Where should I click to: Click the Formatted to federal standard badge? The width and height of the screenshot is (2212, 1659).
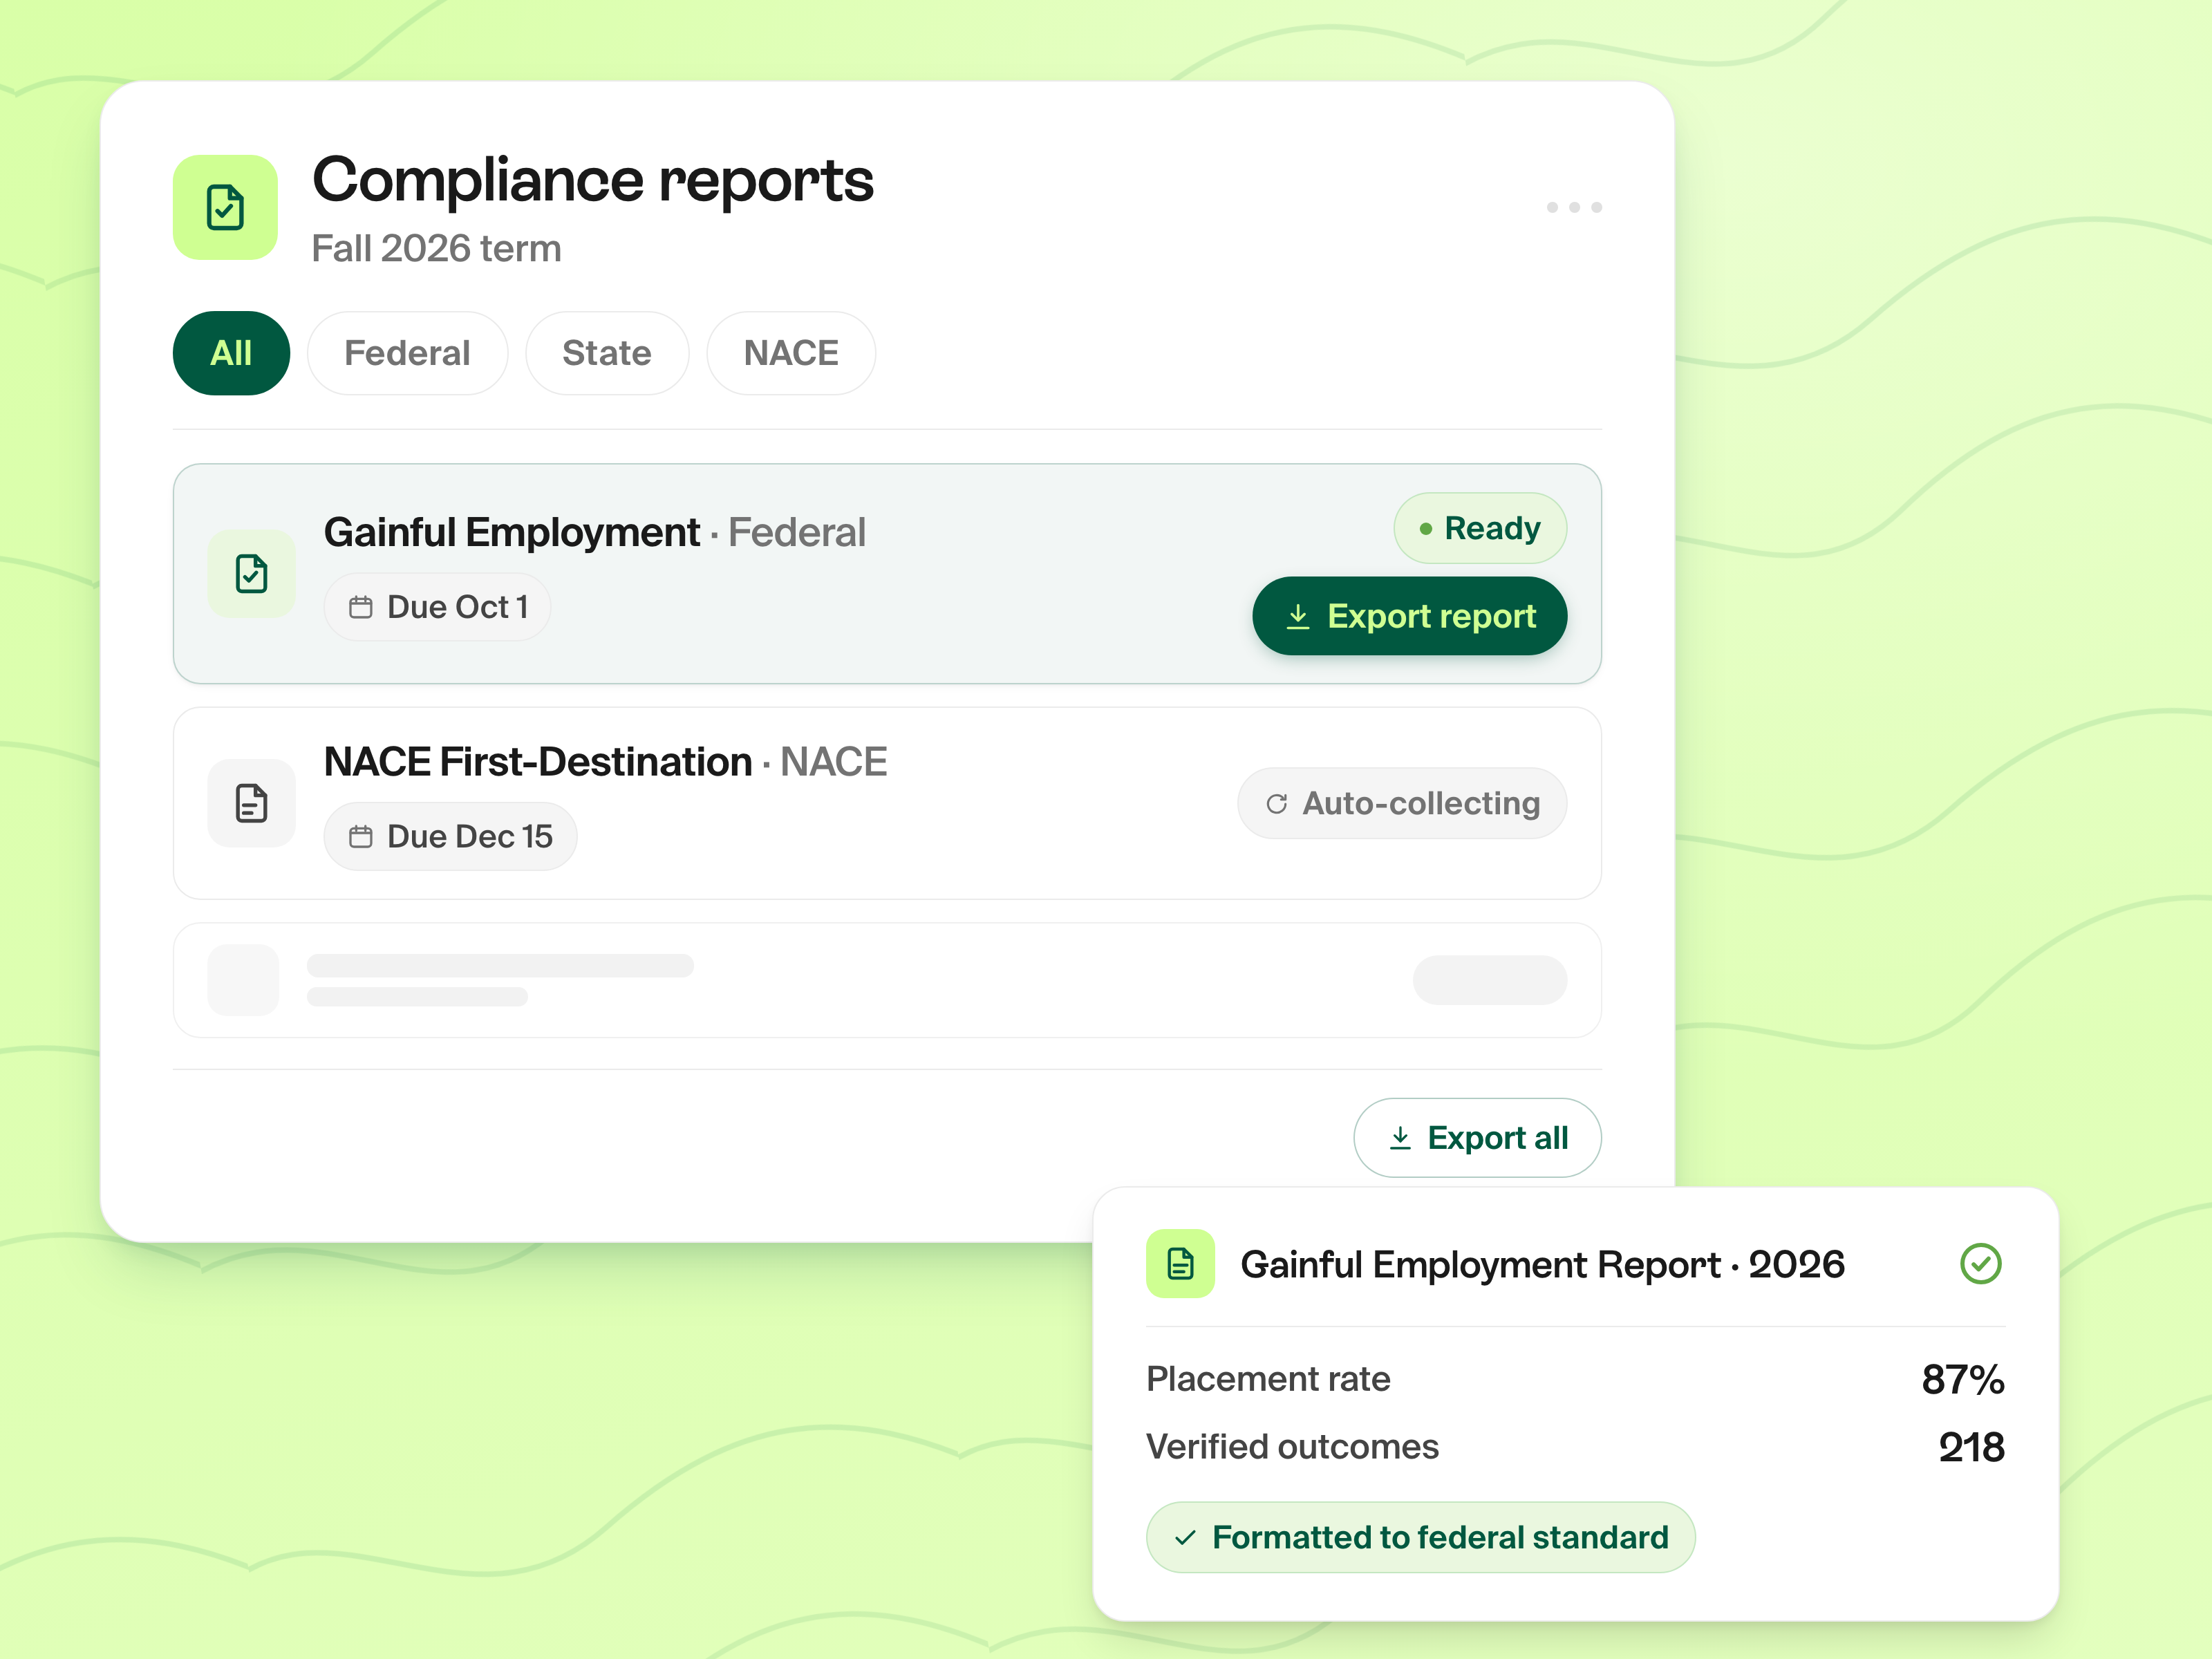click(1420, 1537)
